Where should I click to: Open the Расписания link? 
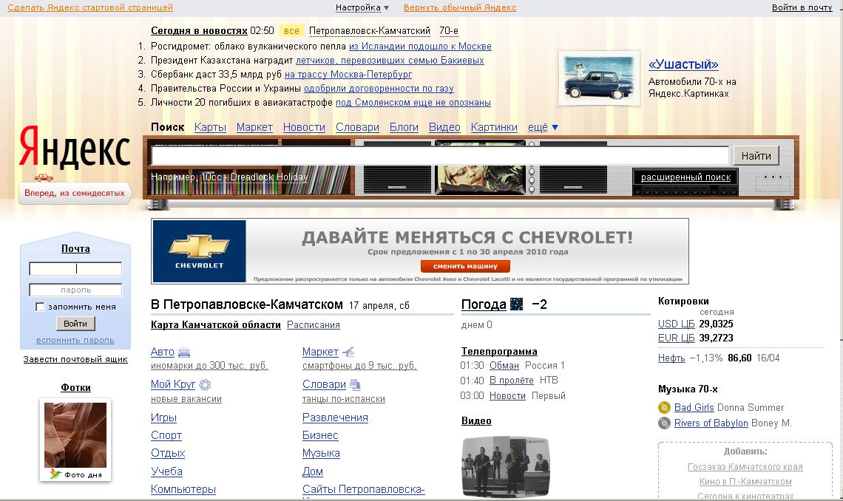[x=314, y=325]
